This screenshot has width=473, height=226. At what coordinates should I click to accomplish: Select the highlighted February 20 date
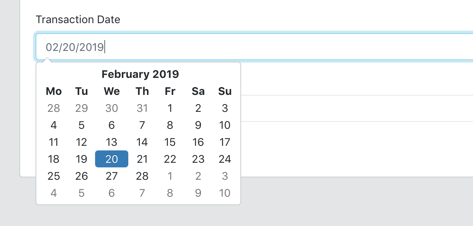(x=112, y=159)
